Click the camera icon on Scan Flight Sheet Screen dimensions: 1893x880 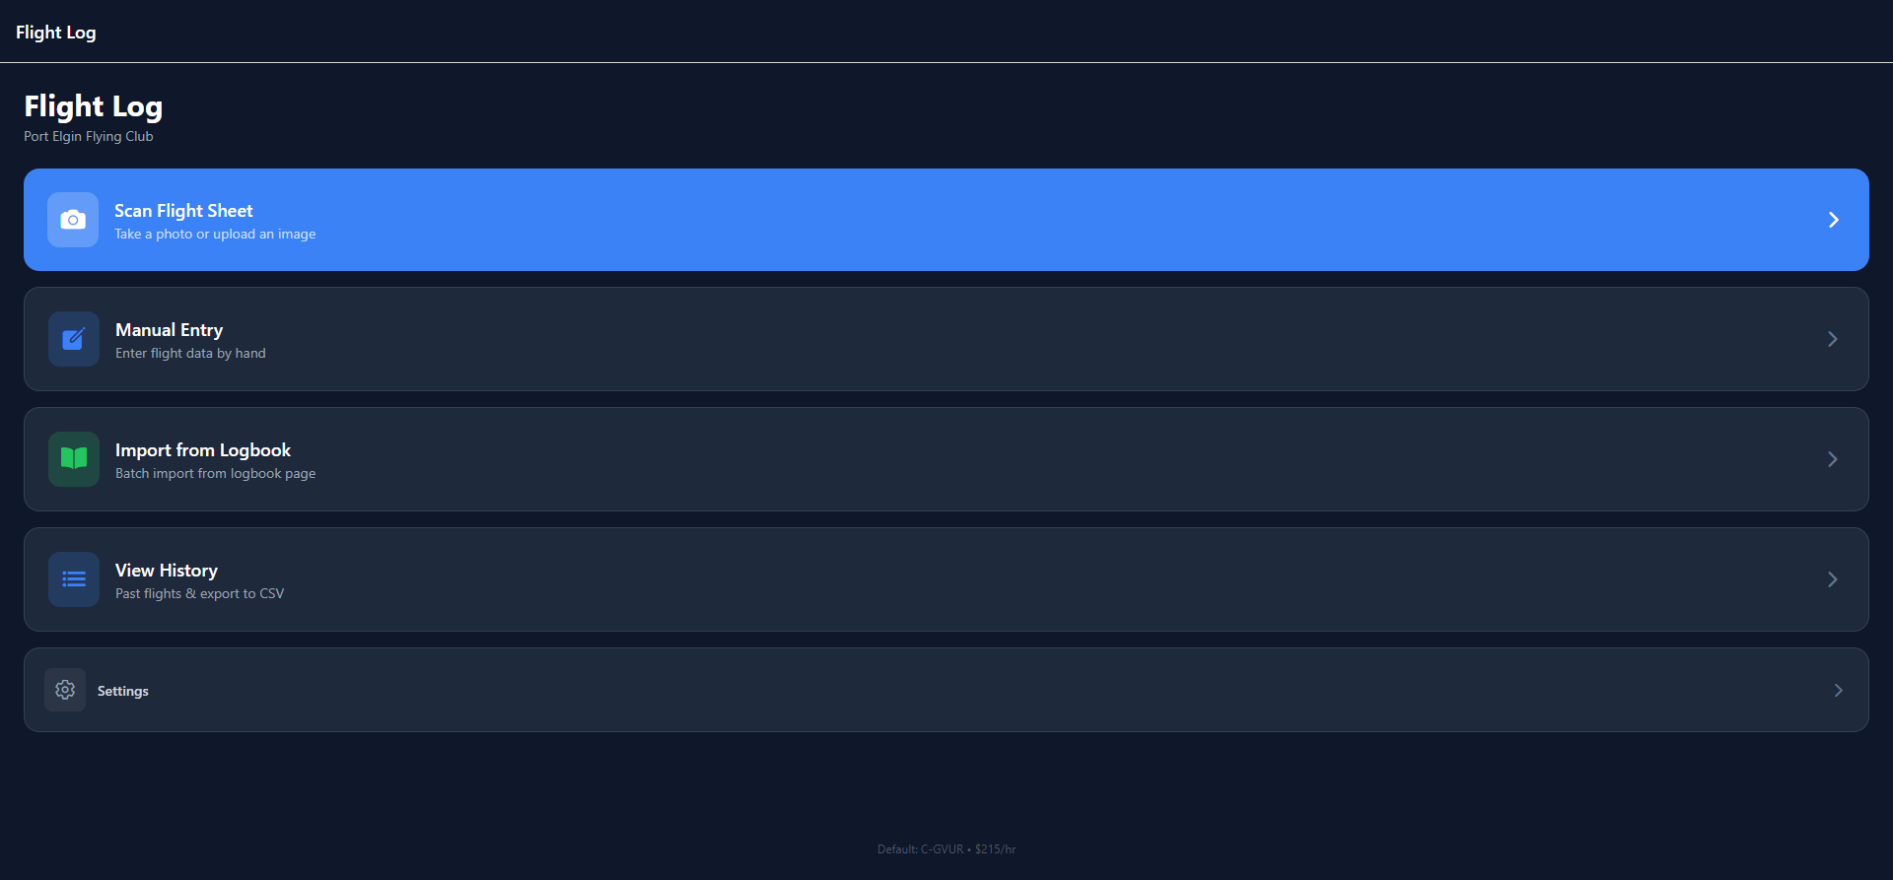tap(73, 220)
